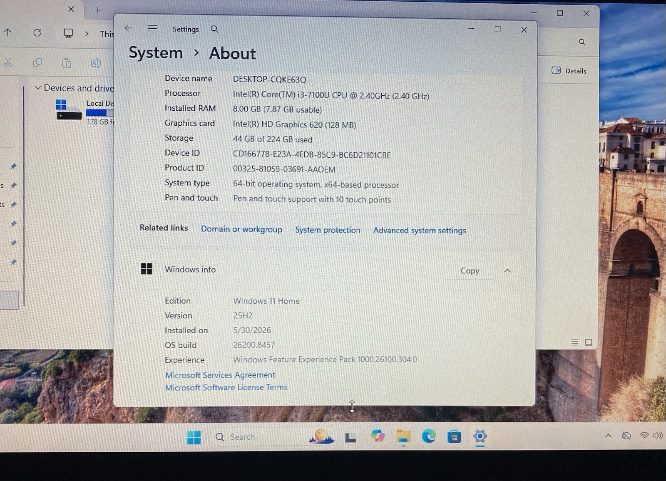The width and height of the screenshot is (666, 481).
Task: Open Microsoft Services Agreement link
Action: (220, 375)
